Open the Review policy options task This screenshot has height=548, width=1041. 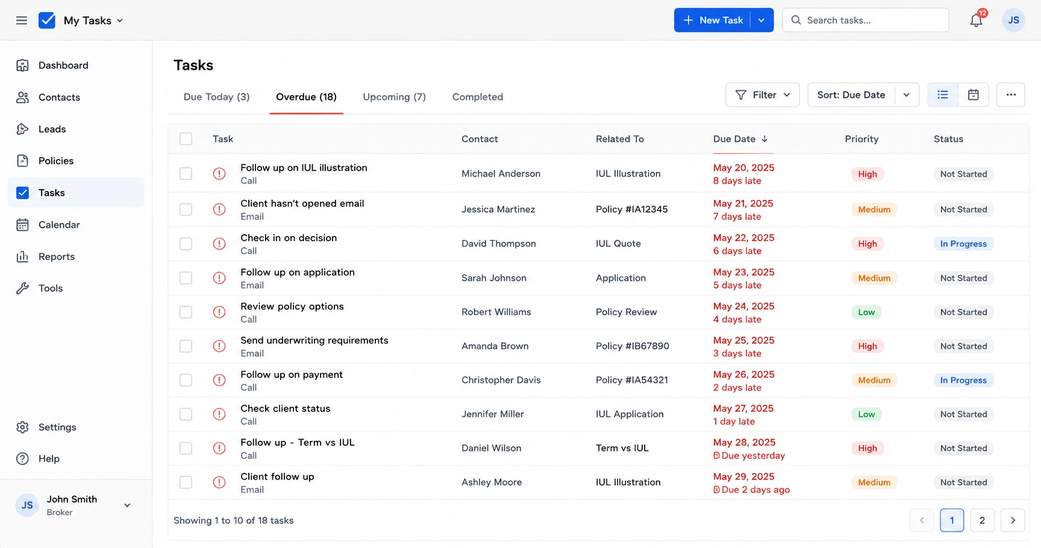click(x=292, y=307)
